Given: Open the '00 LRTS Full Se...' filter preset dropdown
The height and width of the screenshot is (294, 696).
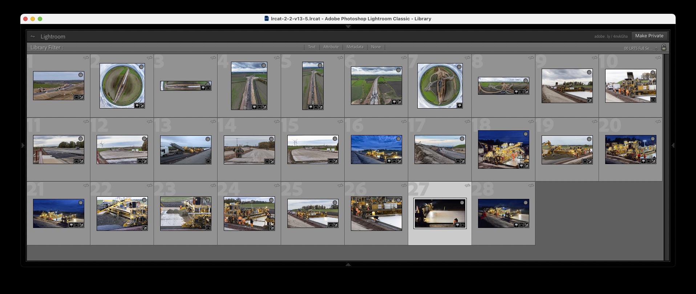Looking at the screenshot, I should [x=640, y=48].
